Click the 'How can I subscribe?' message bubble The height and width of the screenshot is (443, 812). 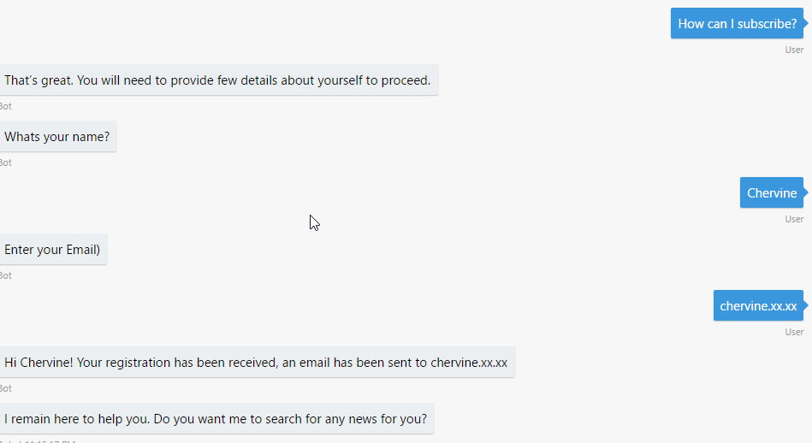click(737, 24)
